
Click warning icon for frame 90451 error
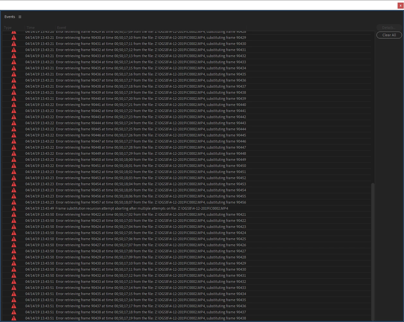click(x=14, y=166)
